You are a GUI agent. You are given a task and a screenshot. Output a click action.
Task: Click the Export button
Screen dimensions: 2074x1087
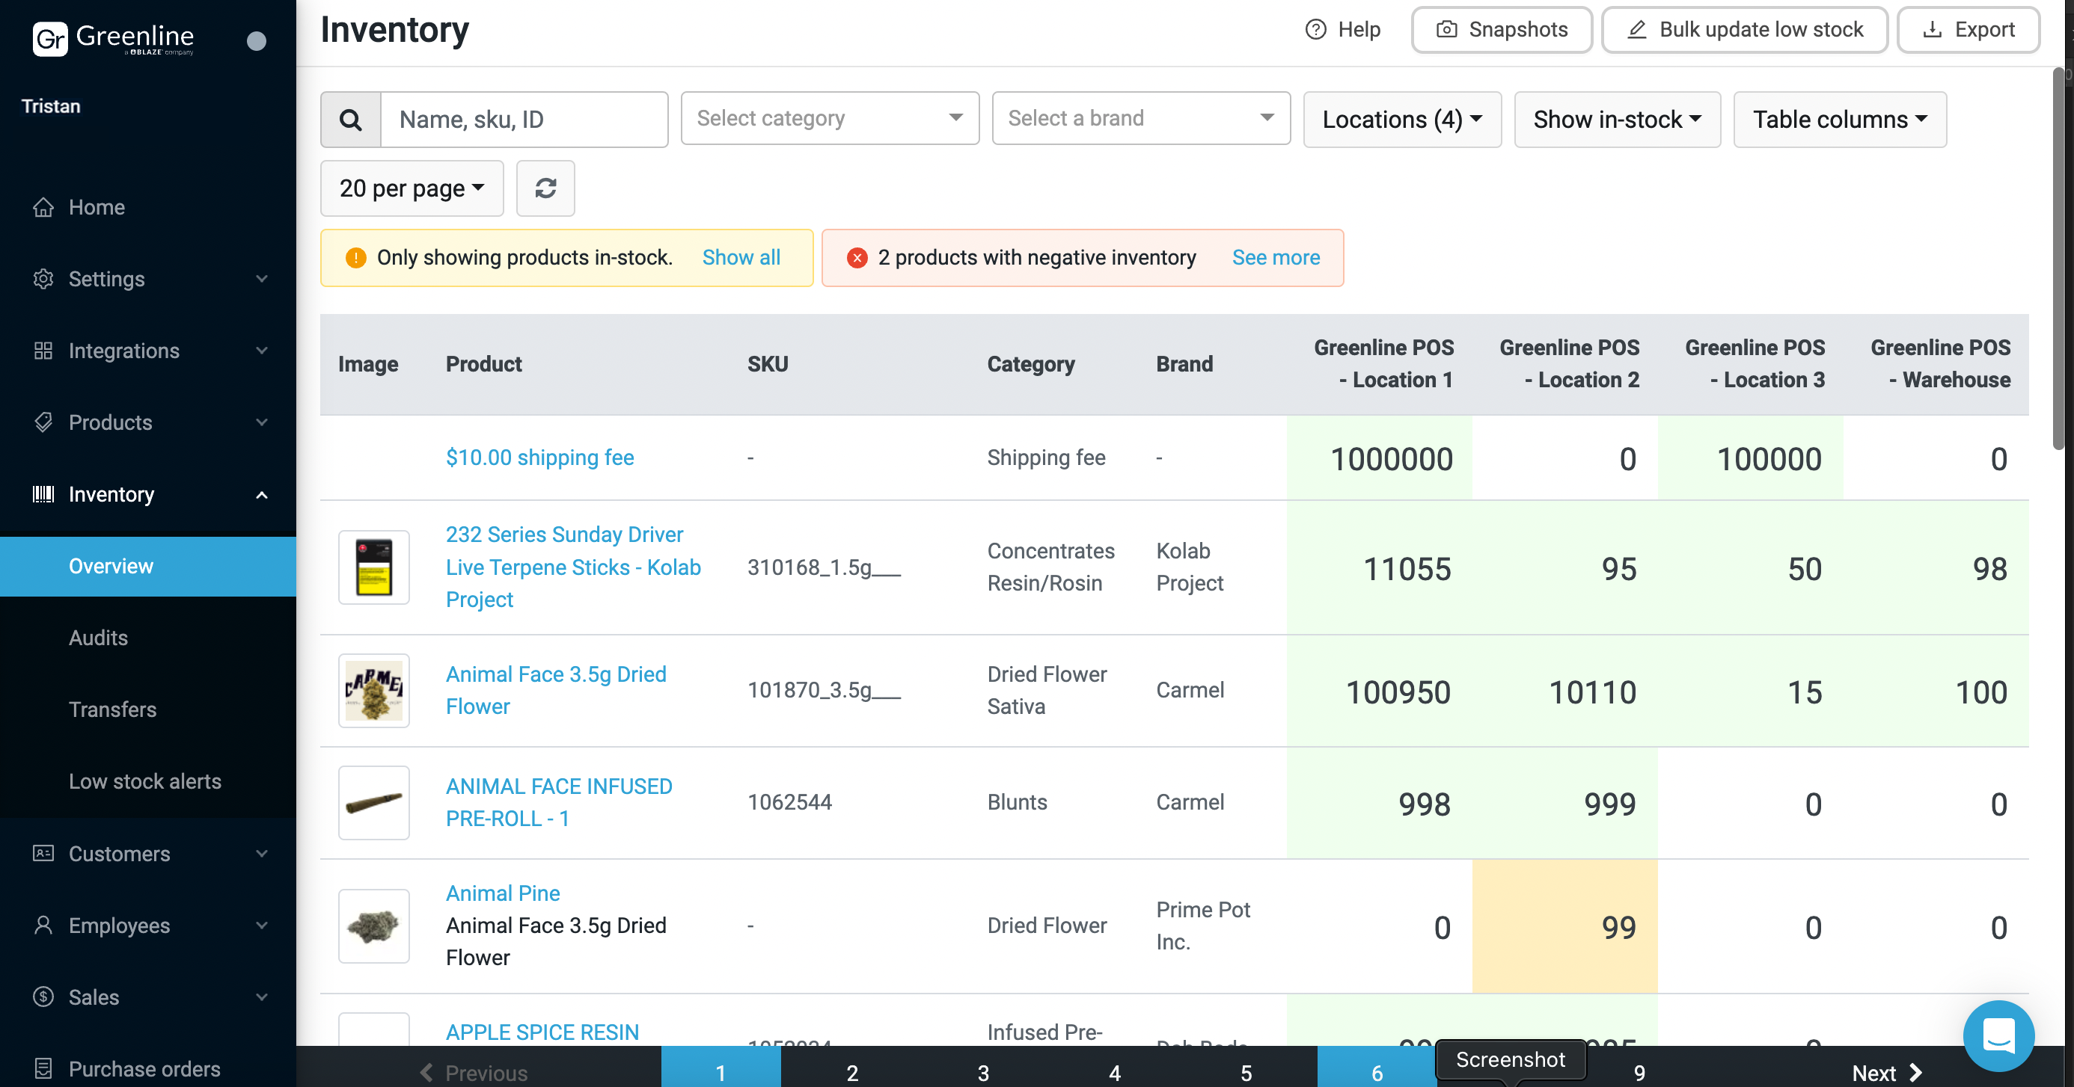point(1968,30)
